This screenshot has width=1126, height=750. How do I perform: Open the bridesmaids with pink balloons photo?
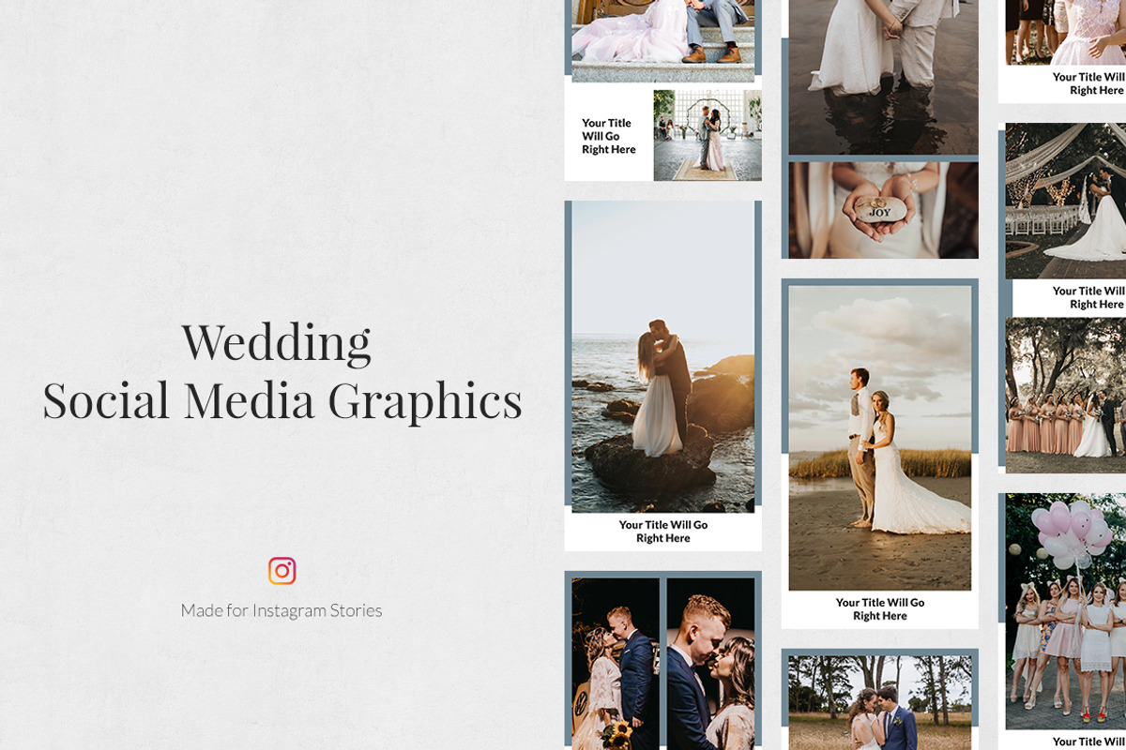pos(1066,611)
